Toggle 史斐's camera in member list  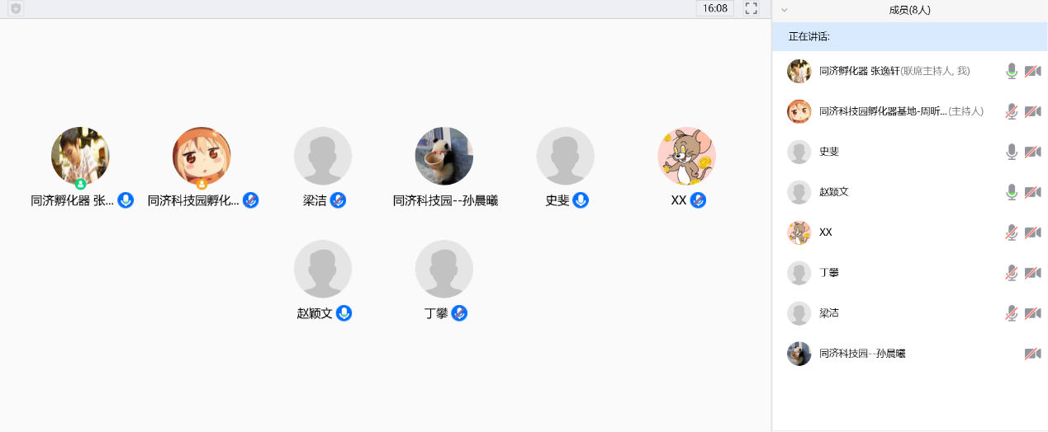tap(1032, 152)
